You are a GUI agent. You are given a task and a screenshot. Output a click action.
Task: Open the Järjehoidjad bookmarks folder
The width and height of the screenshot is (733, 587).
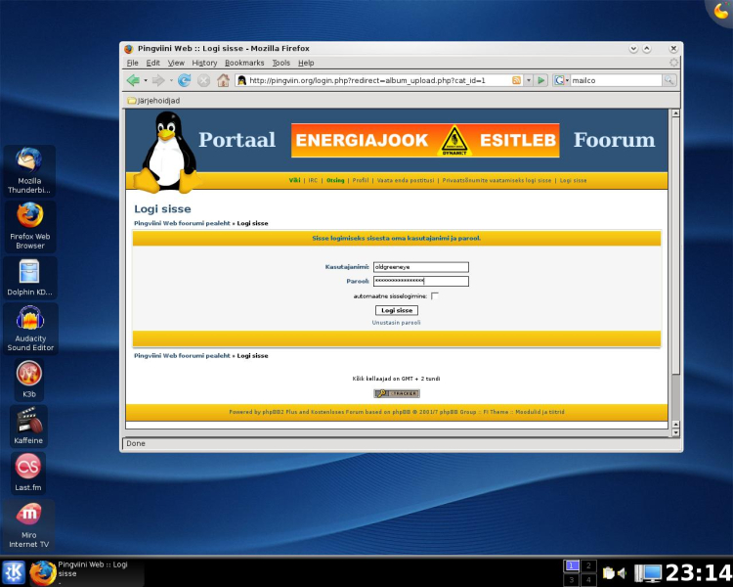point(153,101)
